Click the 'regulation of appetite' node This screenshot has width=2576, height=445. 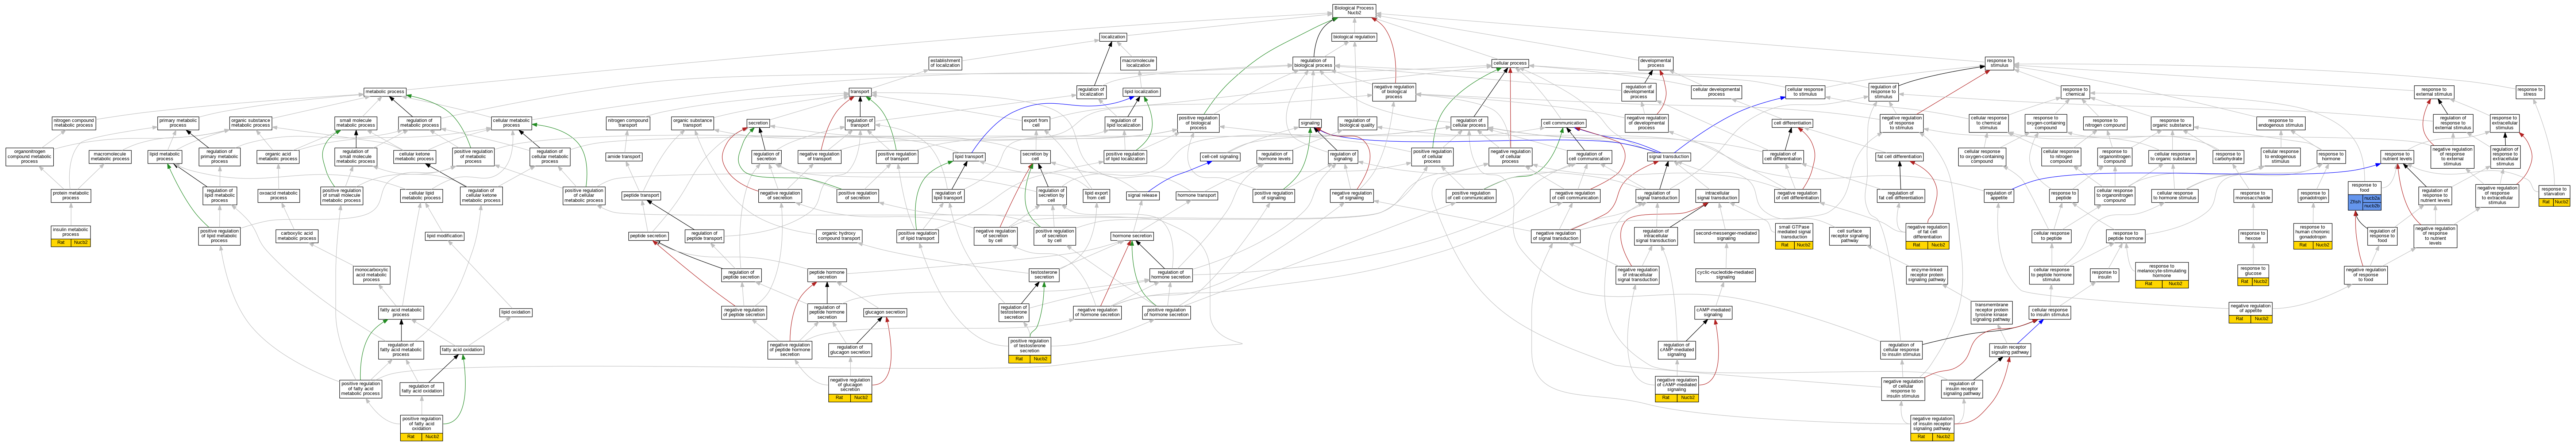point(1999,196)
